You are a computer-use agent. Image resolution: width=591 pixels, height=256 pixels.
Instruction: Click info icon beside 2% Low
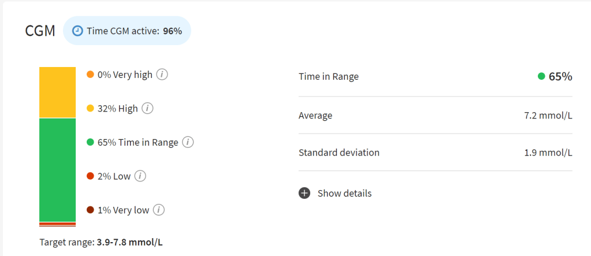click(x=140, y=176)
